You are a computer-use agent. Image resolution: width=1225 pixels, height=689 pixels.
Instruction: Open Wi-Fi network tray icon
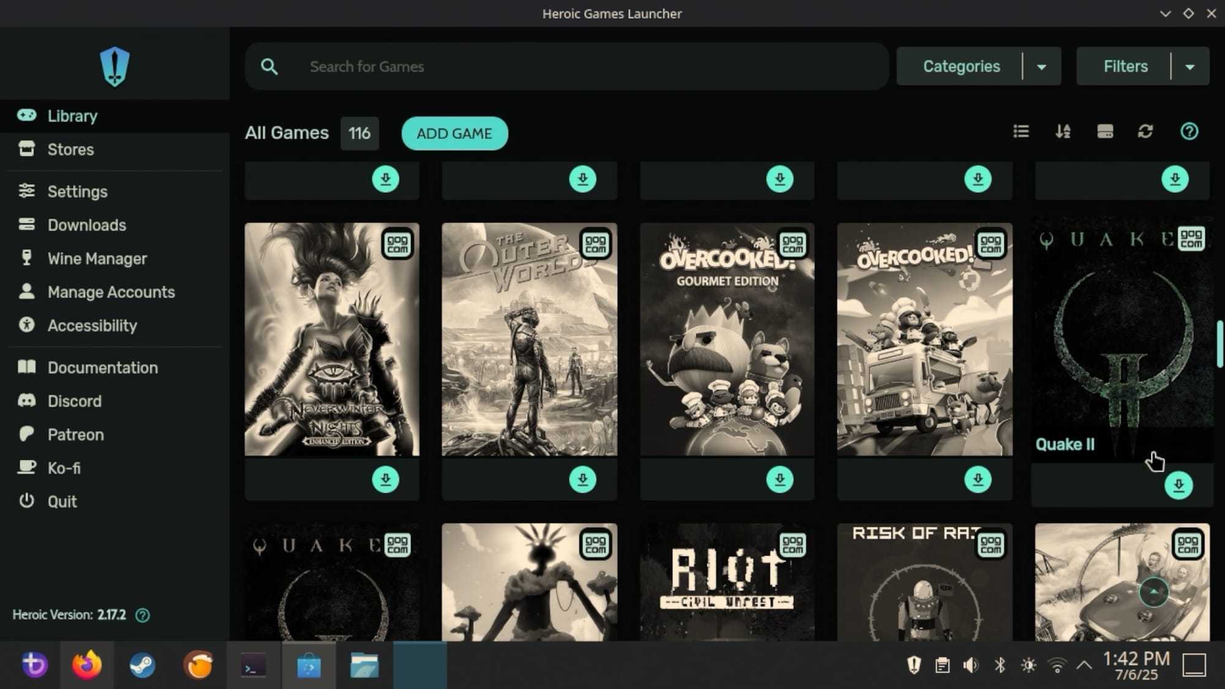click(x=1057, y=665)
